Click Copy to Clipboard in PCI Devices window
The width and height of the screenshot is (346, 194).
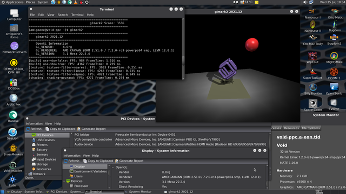click(x=60, y=129)
